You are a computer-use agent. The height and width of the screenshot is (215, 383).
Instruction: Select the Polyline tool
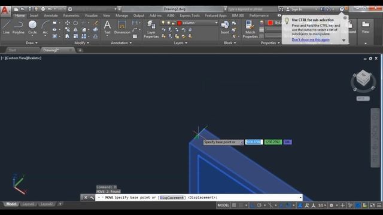click(19, 27)
